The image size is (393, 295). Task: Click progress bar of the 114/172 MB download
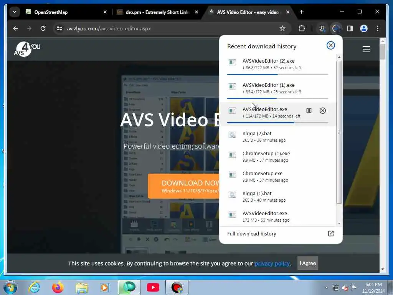(x=277, y=123)
